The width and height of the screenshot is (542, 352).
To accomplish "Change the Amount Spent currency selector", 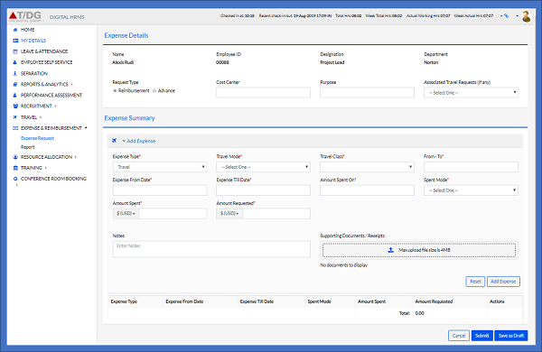I will click(x=126, y=214).
